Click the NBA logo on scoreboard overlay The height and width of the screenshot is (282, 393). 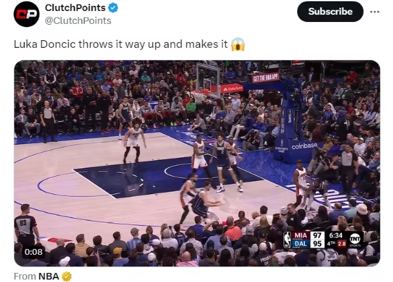pyautogui.click(x=287, y=240)
